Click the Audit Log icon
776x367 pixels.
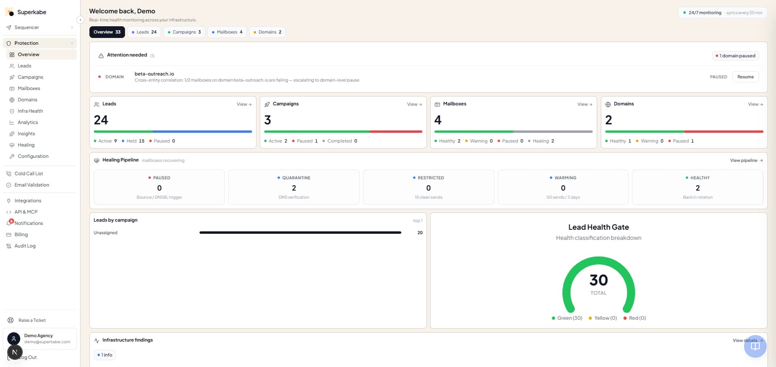pos(9,246)
